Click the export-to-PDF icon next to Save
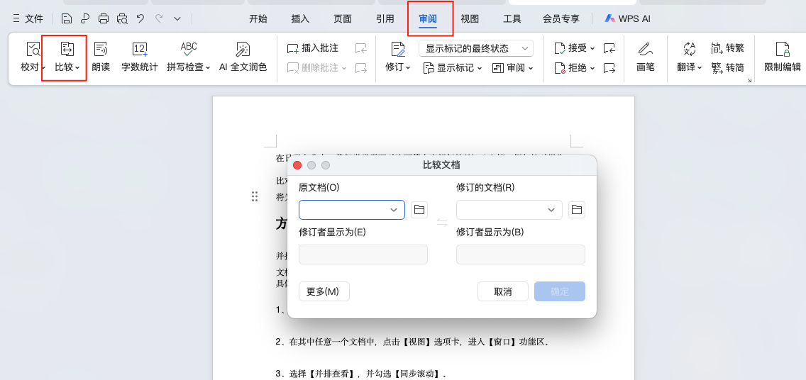 point(85,19)
